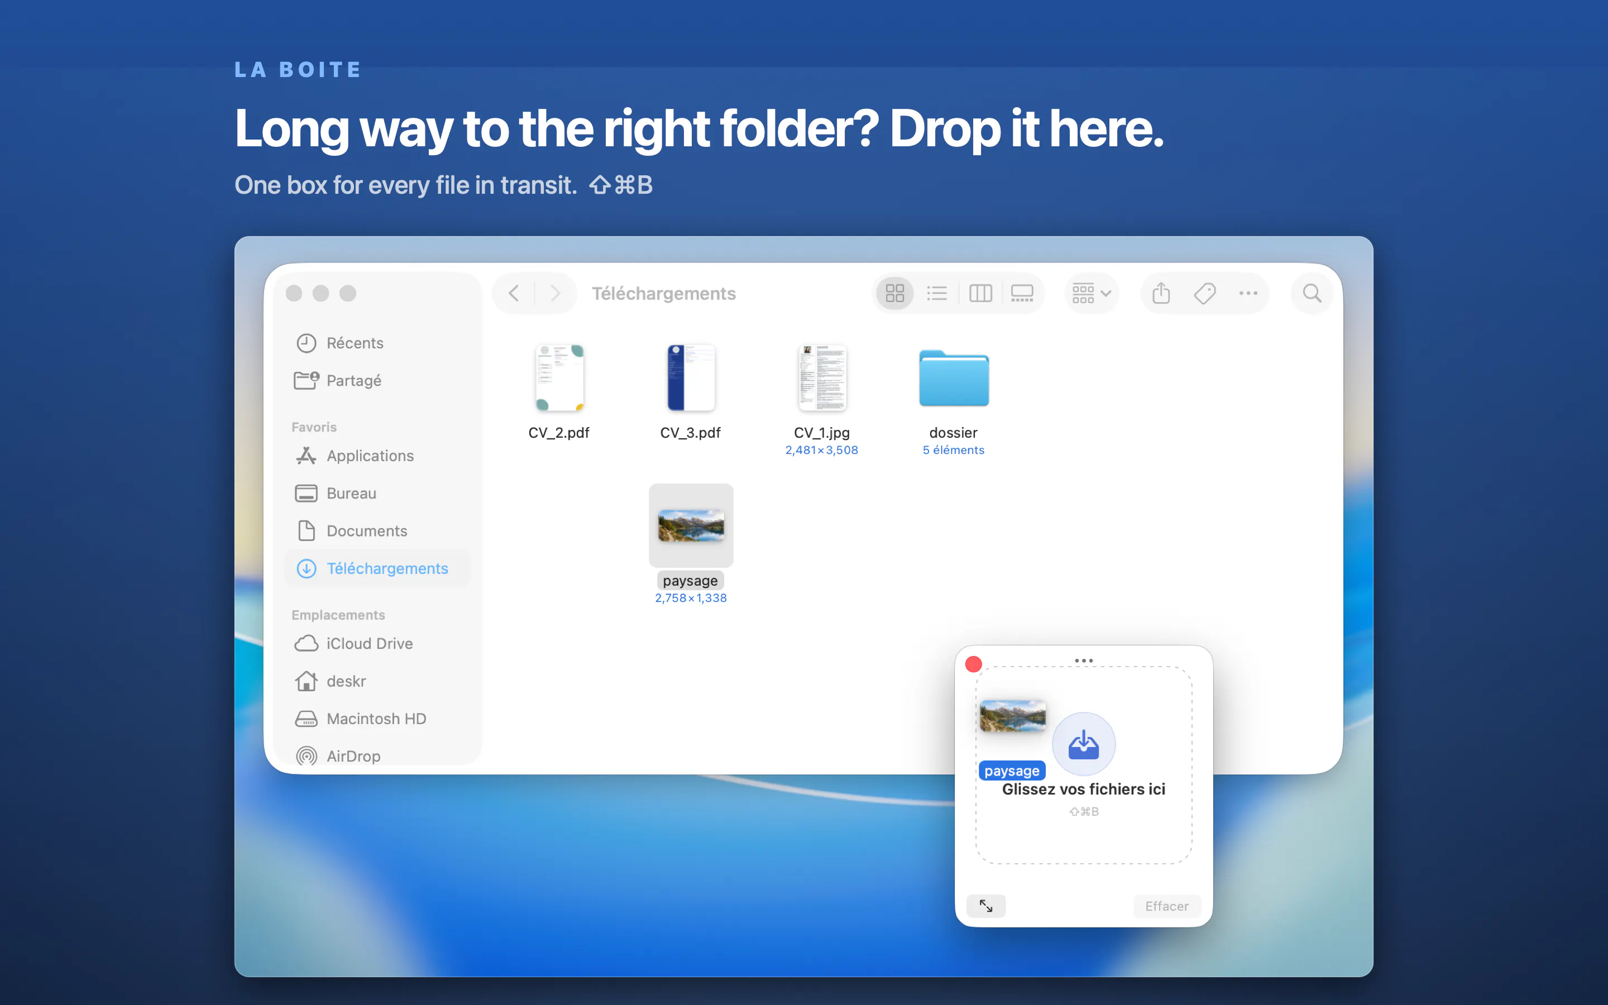
Task: Click the Favoris section header
Action: (314, 427)
